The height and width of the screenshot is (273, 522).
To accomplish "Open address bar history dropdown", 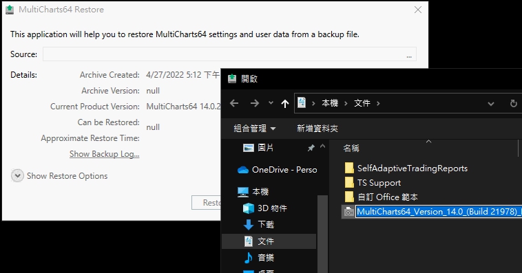I will tap(491, 104).
